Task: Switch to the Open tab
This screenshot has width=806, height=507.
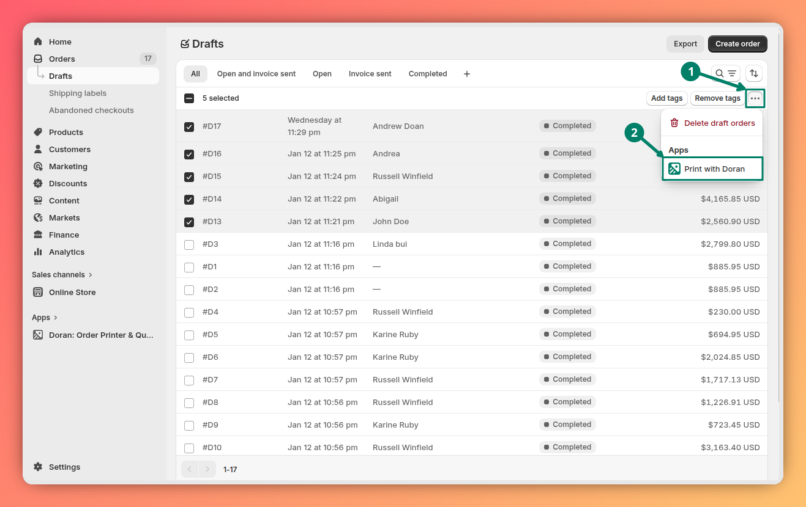Action: [322, 74]
